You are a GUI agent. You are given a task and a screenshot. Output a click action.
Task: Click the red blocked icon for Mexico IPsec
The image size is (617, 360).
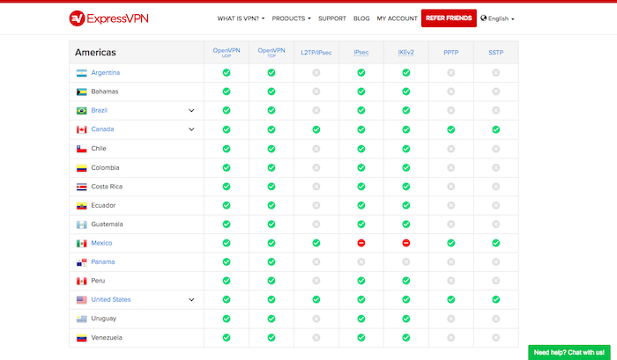point(361,243)
